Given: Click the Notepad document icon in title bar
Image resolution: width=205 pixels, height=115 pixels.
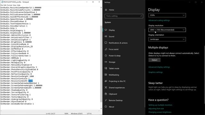Looking at the screenshot, I should [x=2, y=2].
